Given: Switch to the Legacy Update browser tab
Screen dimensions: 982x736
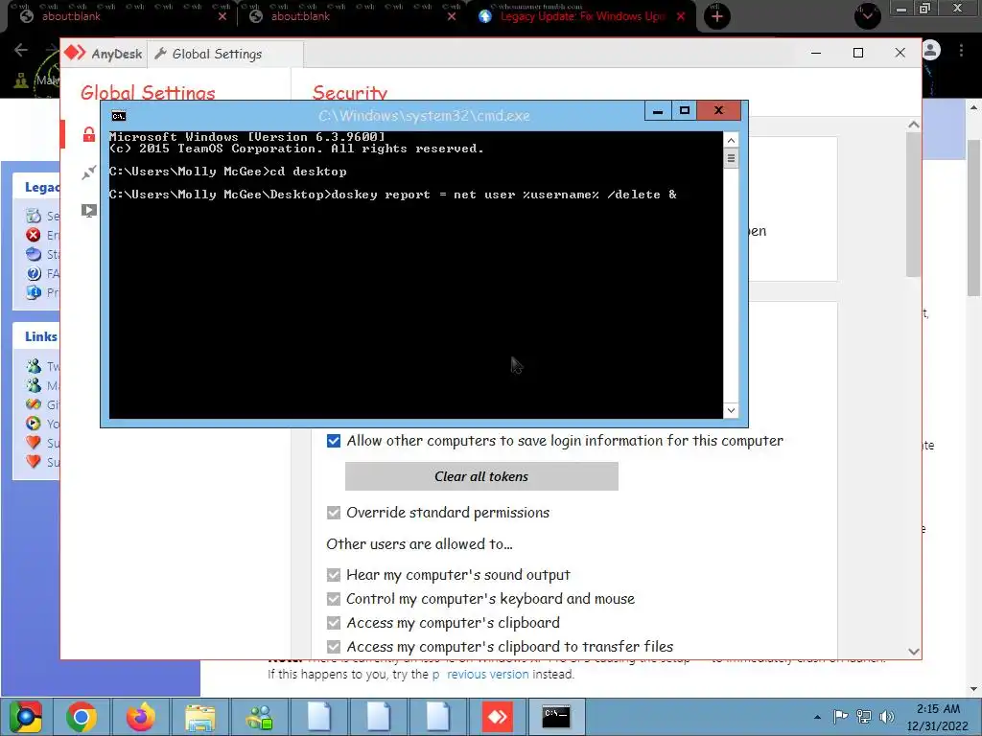Looking at the screenshot, I should 581,16.
